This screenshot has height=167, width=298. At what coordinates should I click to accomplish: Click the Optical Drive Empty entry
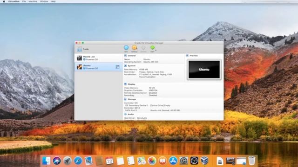pyautogui.click(x=160, y=105)
